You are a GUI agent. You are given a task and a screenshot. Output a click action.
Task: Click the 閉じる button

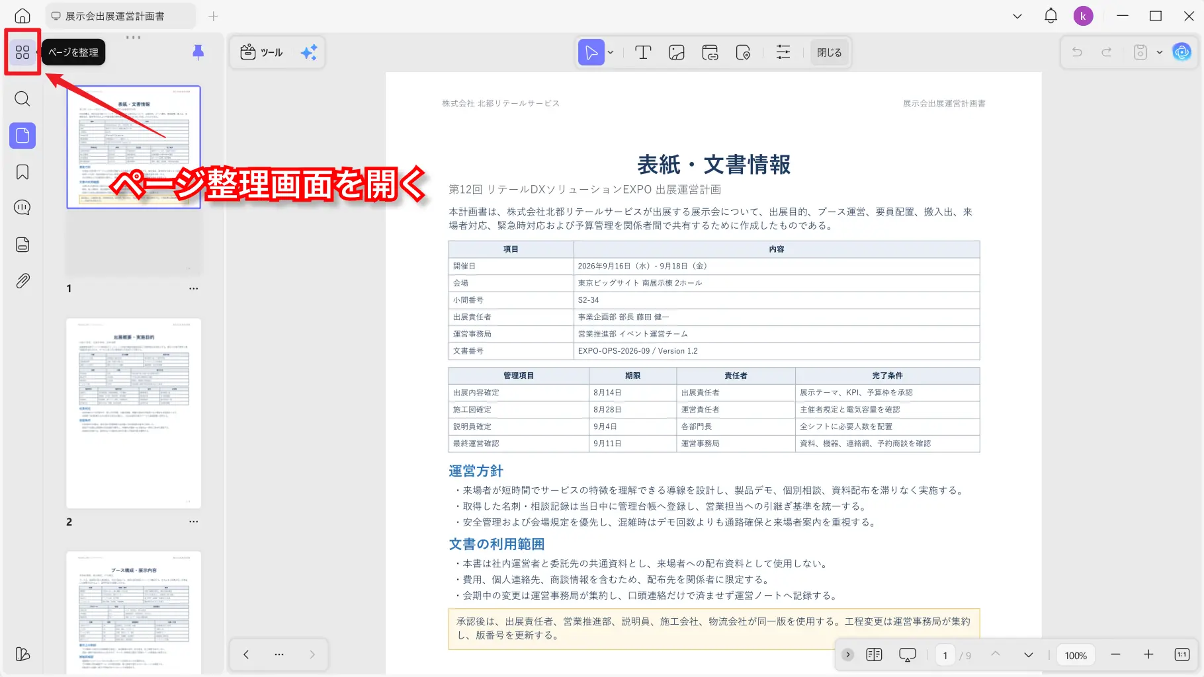(829, 52)
